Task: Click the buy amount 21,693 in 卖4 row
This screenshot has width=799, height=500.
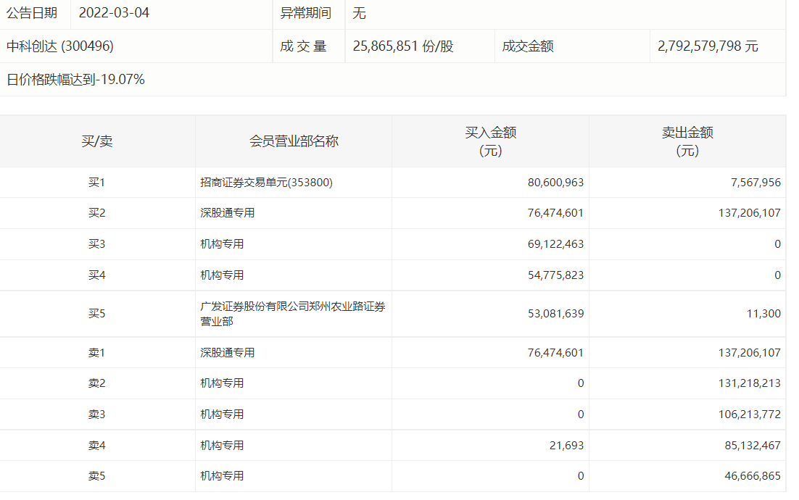Action: coord(568,446)
